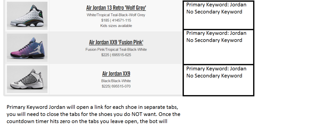Click the $225| 695515-070 price line

pyautogui.click(x=116, y=86)
